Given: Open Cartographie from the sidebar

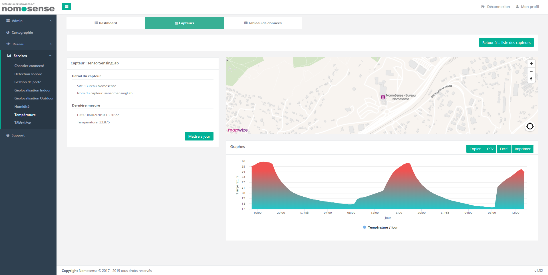Looking at the screenshot, I should point(22,32).
